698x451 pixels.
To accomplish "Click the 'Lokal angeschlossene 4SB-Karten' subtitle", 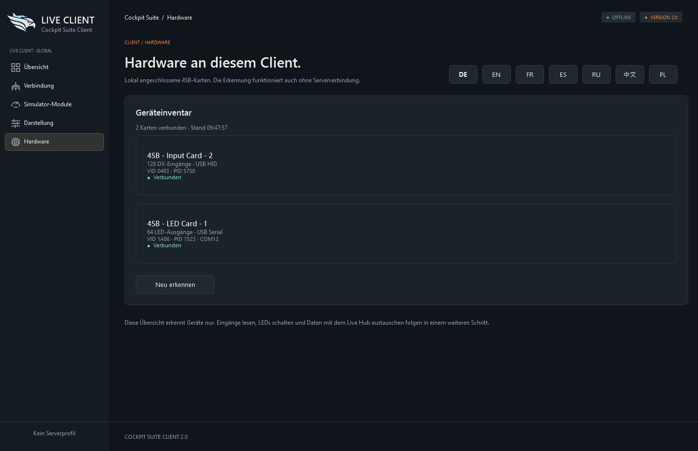I will pos(242,80).
